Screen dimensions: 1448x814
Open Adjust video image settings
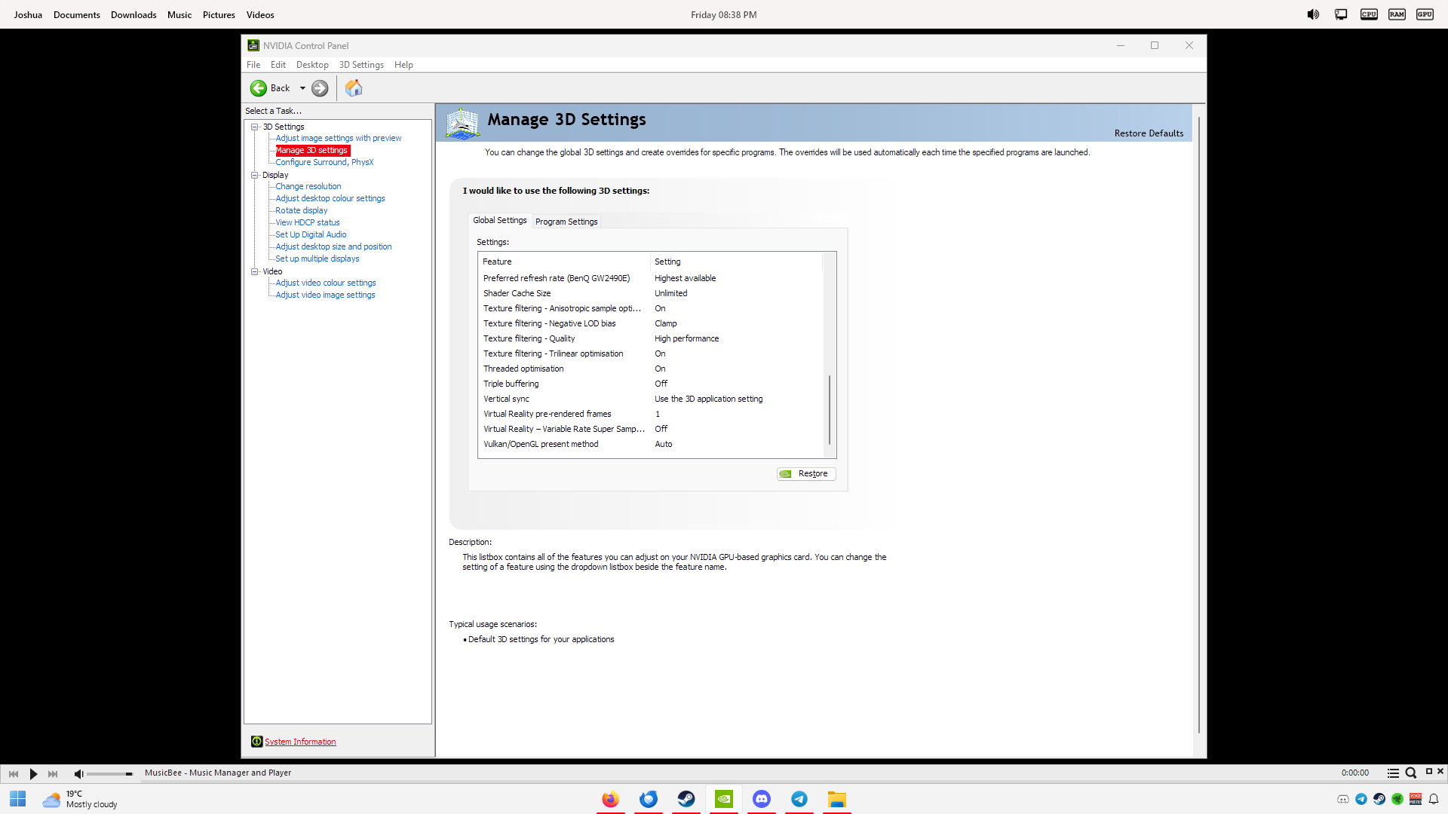(325, 295)
